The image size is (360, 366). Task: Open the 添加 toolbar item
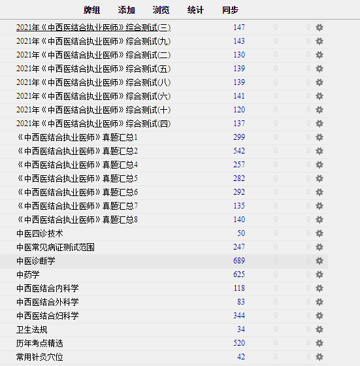click(127, 10)
